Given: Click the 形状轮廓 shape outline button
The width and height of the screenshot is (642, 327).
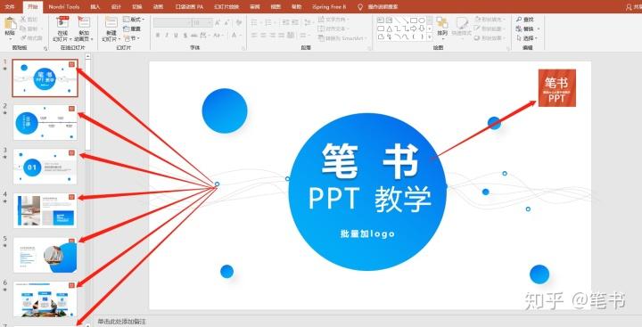Looking at the screenshot, I should point(490,29).
